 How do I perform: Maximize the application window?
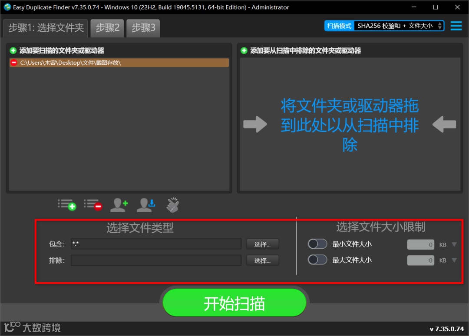pos(436,7)
